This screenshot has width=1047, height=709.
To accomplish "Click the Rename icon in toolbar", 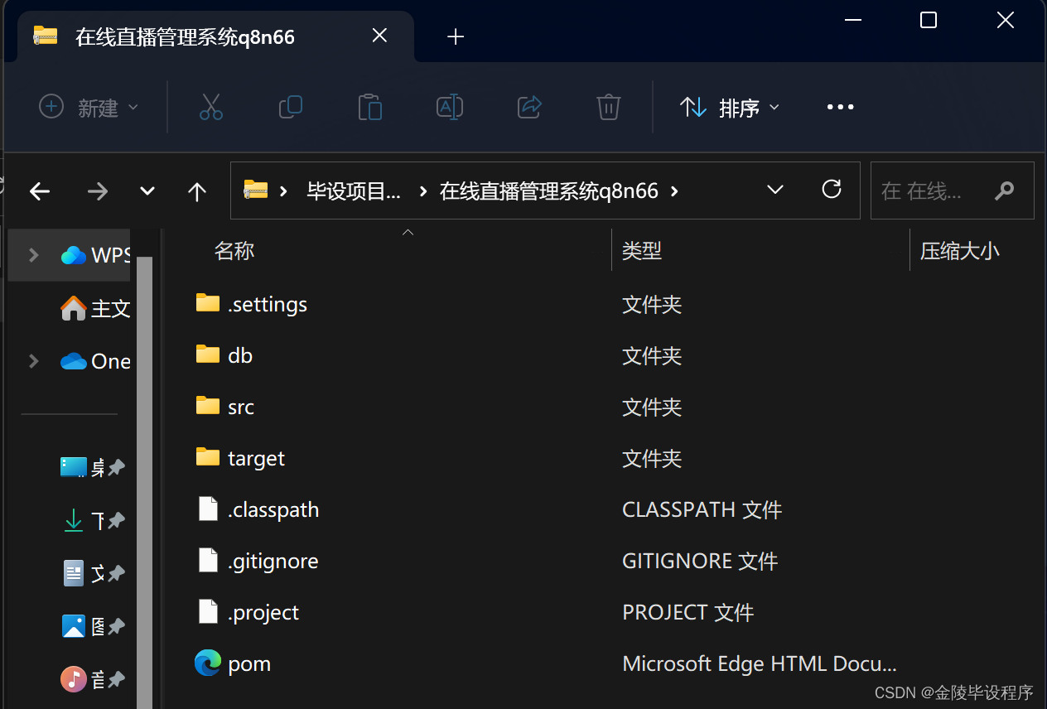I will click(x=449, y=107).
